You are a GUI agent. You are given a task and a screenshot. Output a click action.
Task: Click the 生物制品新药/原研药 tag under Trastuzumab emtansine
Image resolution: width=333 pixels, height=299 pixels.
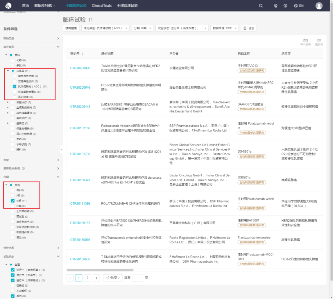pyautogui.click(x=252, y=242)
